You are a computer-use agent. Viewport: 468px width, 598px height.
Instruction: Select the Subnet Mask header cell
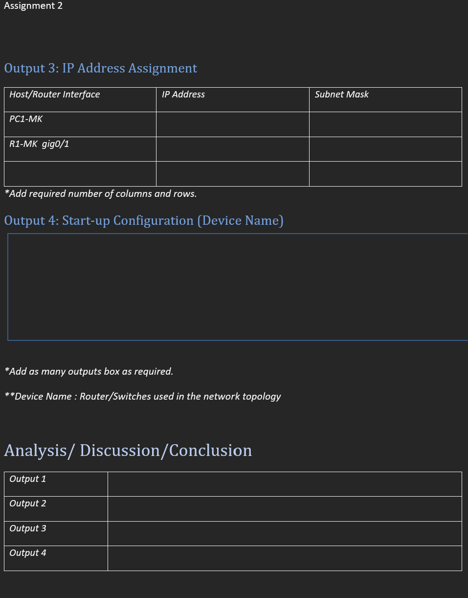[342, 95]
